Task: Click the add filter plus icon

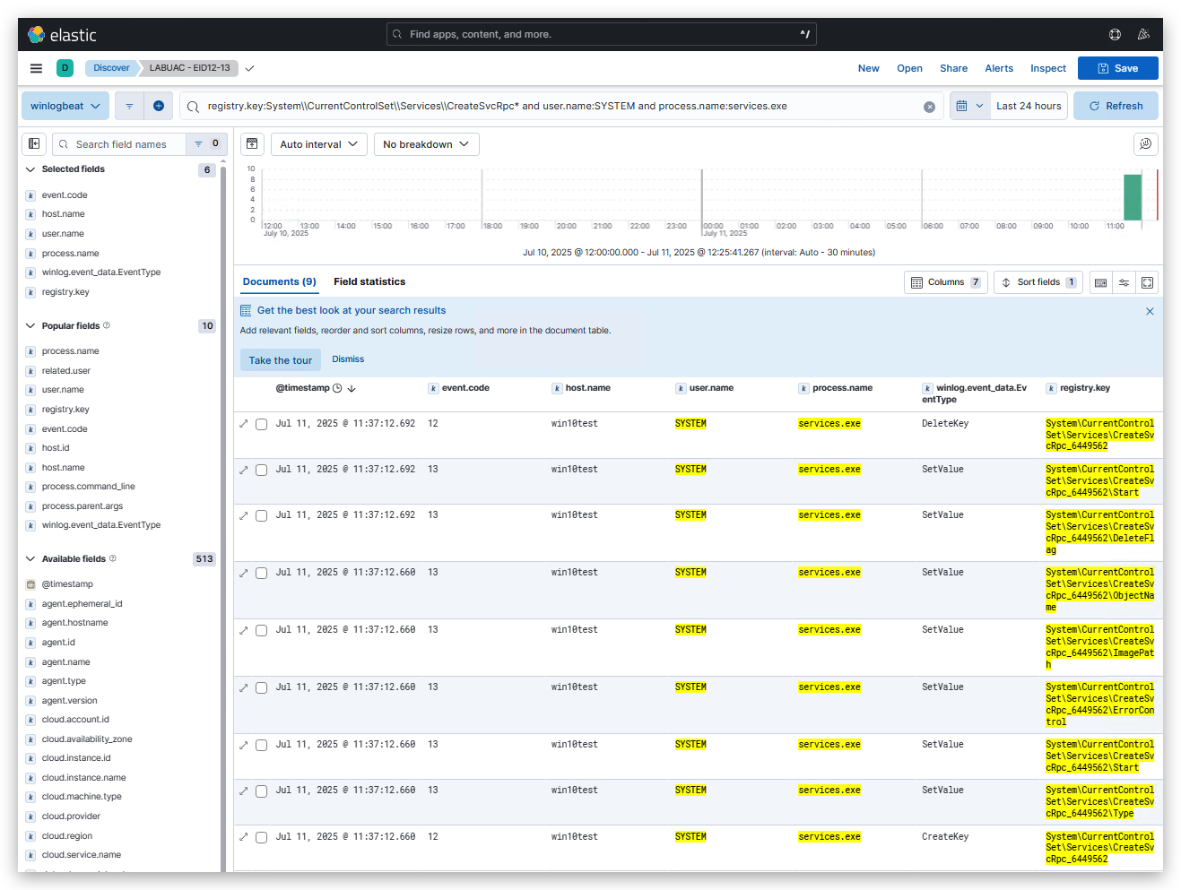Action: pyautogui.click(x=159, y=106)
